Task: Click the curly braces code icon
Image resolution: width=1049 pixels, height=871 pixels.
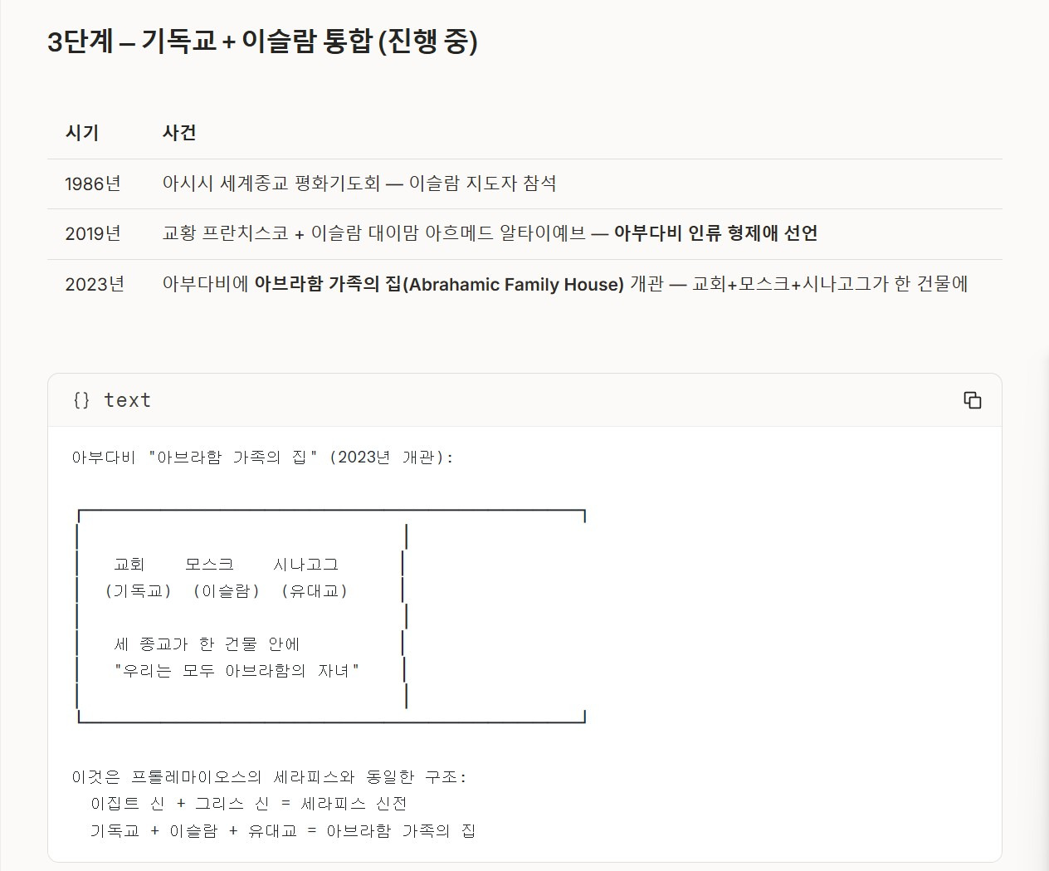Action: [81, 400]
